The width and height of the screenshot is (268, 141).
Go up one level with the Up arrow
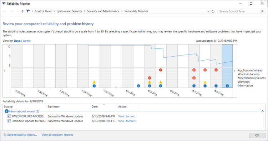coord(22,11)
